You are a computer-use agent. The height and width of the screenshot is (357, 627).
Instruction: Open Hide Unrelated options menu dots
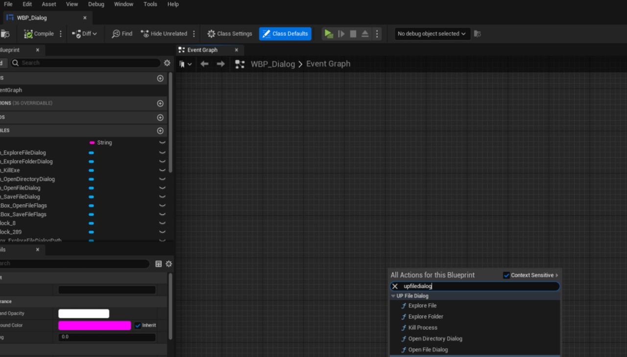pyautogui.click(x=194, y=34)
